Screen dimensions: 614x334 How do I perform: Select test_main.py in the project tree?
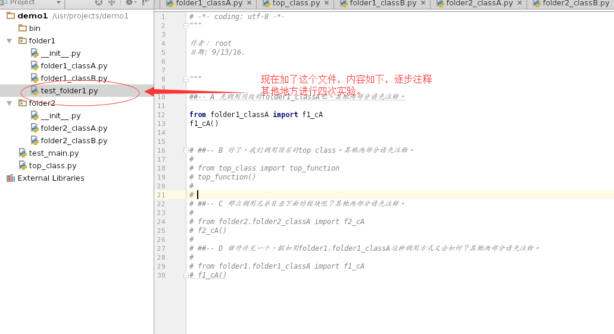49,153
